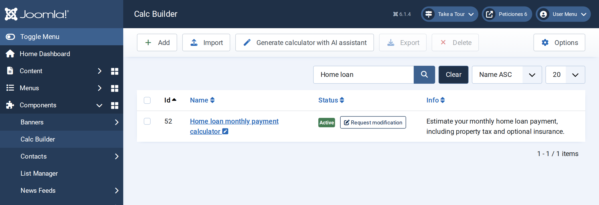Click the disabled Export button
The height and width of the screenshot is (205, 599).
tap(403, 42)
